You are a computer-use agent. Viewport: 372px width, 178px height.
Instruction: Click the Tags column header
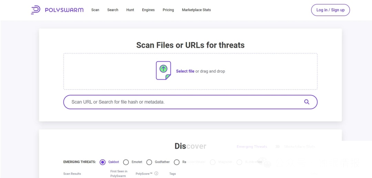[173, 174]
